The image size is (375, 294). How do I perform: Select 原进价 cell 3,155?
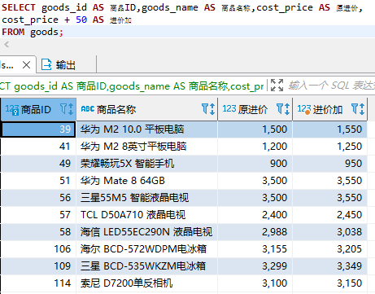tap(255, 249)
